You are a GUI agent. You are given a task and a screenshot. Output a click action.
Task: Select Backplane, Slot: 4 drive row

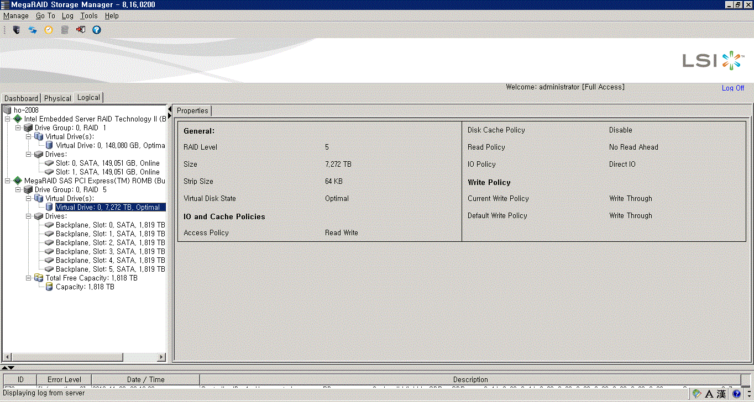coord(111,260)
